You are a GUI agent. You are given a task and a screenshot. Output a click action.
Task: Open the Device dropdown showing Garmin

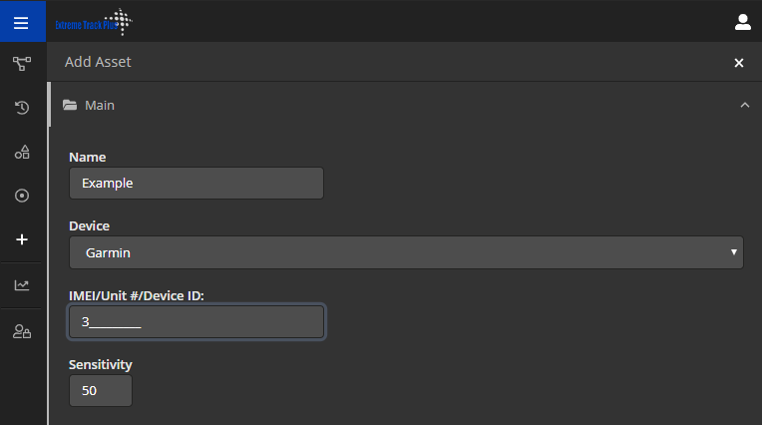pyautogui.click(x=406, y=252)
